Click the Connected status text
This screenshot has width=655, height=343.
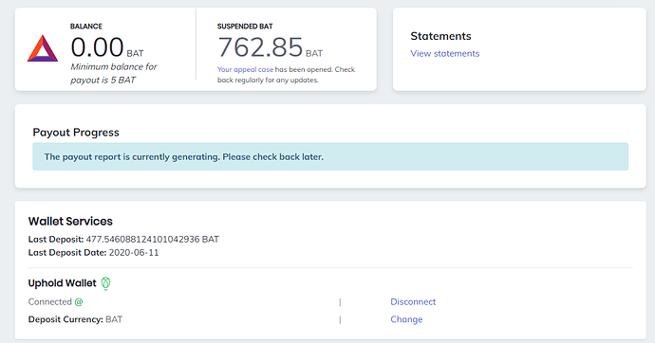[50, 301]
